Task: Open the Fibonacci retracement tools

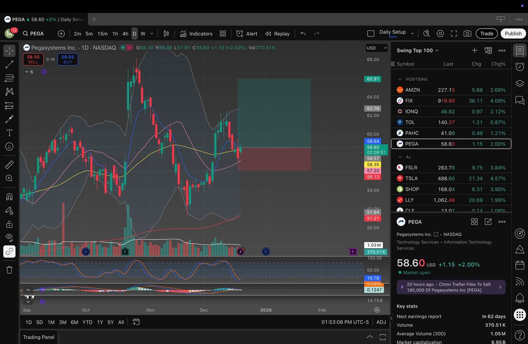Action: (9, 78)
